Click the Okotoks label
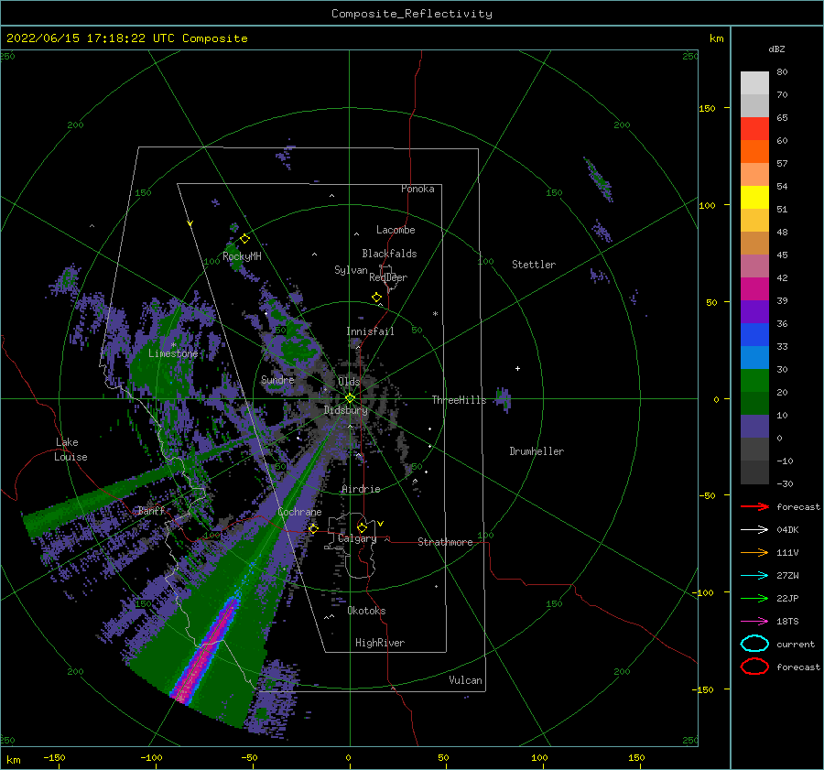 pyautogui.click(x=366, y=611)
